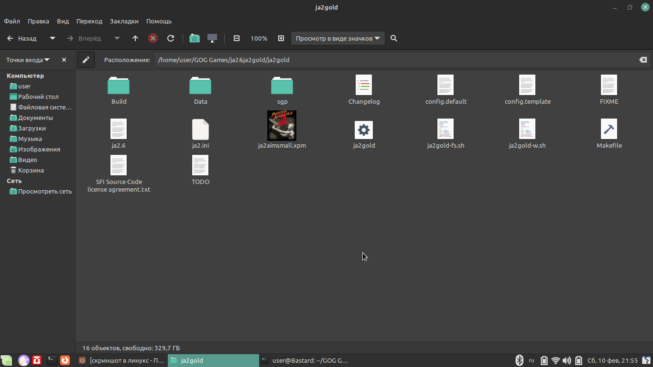Viewport: 653px width, 367px height.
Task: Click the Reload refresh icon in toolbar
Action: click(171, 38)
